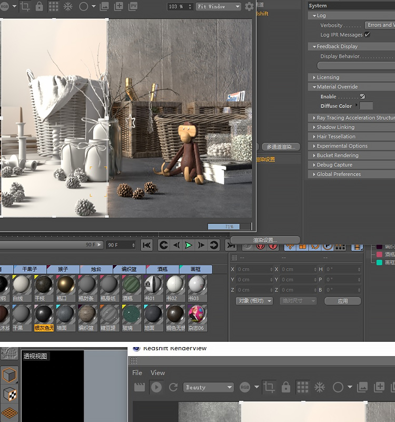Click the lock icon in top toolbar
The image size is (395, 422).
tap(39, 7)
